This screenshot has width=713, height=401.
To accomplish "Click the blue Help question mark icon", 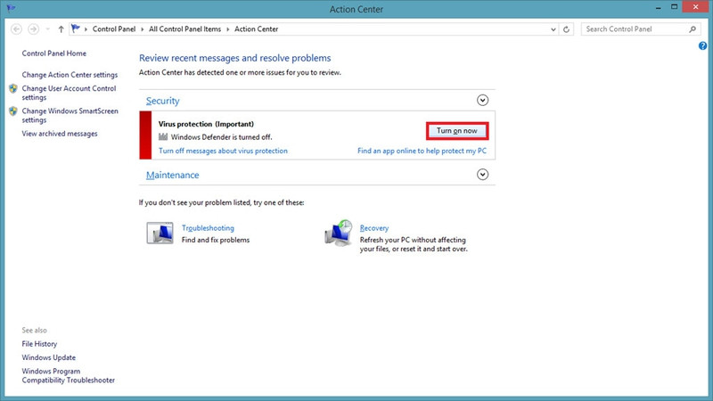I will [703, 45].
